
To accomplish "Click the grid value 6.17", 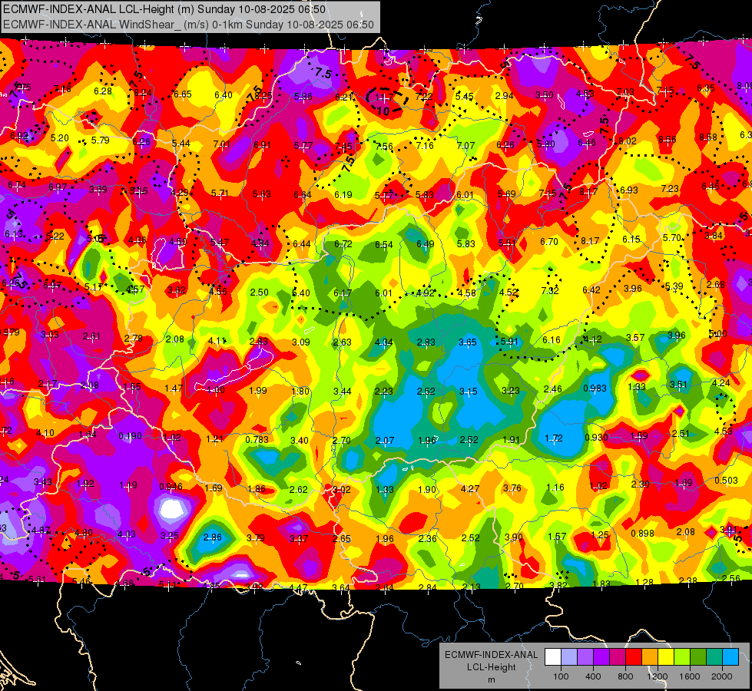I will pyautogui.click(x=343, y=293).
